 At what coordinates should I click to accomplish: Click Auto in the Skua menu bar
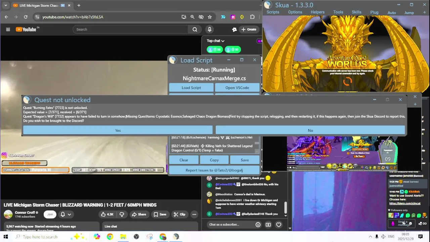pyautogui.click(x=392, y=13)
